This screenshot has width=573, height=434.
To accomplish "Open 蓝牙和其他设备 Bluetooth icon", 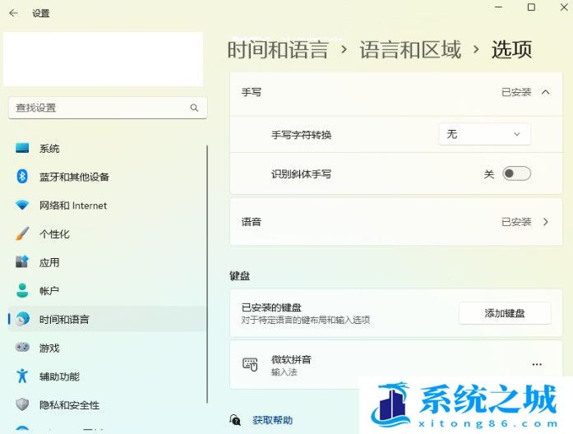I will click(x=22, y=177).
